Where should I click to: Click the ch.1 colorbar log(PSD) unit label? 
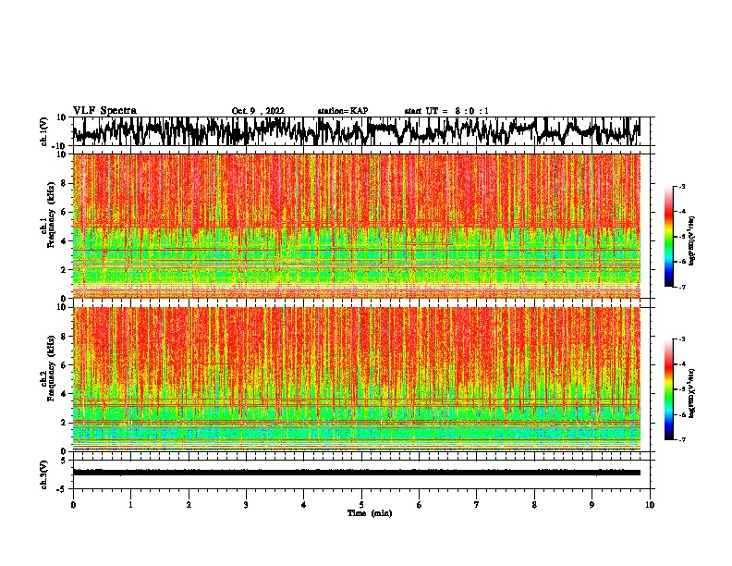(691, 241)
